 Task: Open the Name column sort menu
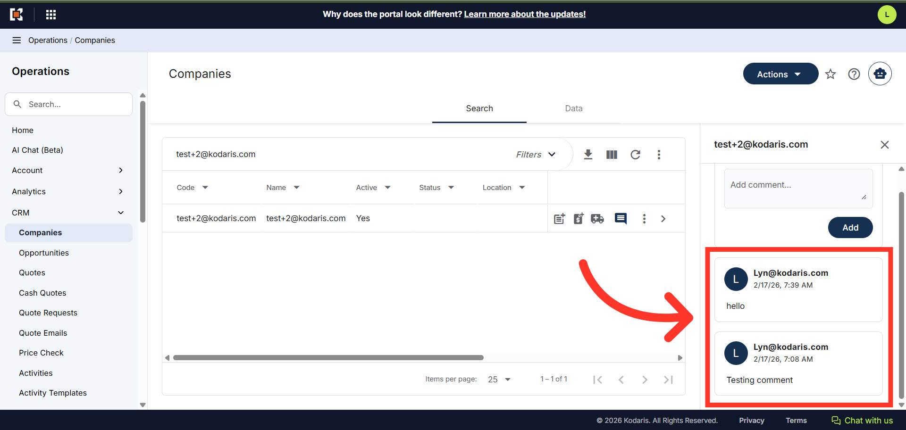[296, 187]
